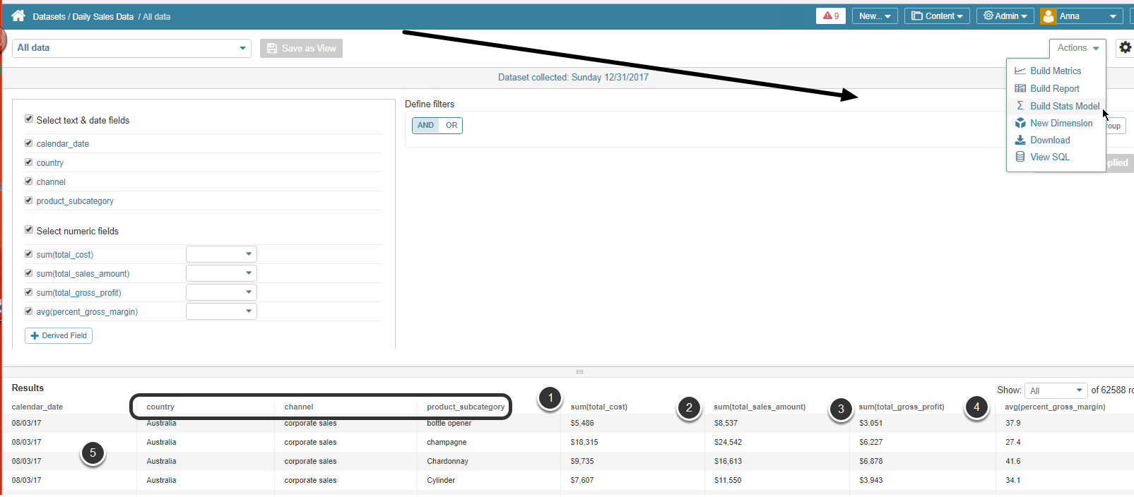The height and width of the screenshot is (497, 1134).
Task: Open the dropdown next to sum(total_gross_profit)
Action: pos(221,292)
